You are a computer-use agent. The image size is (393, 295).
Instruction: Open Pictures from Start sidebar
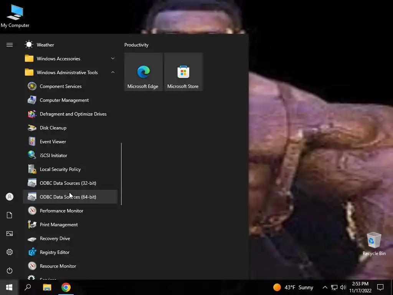pos(10,234)
